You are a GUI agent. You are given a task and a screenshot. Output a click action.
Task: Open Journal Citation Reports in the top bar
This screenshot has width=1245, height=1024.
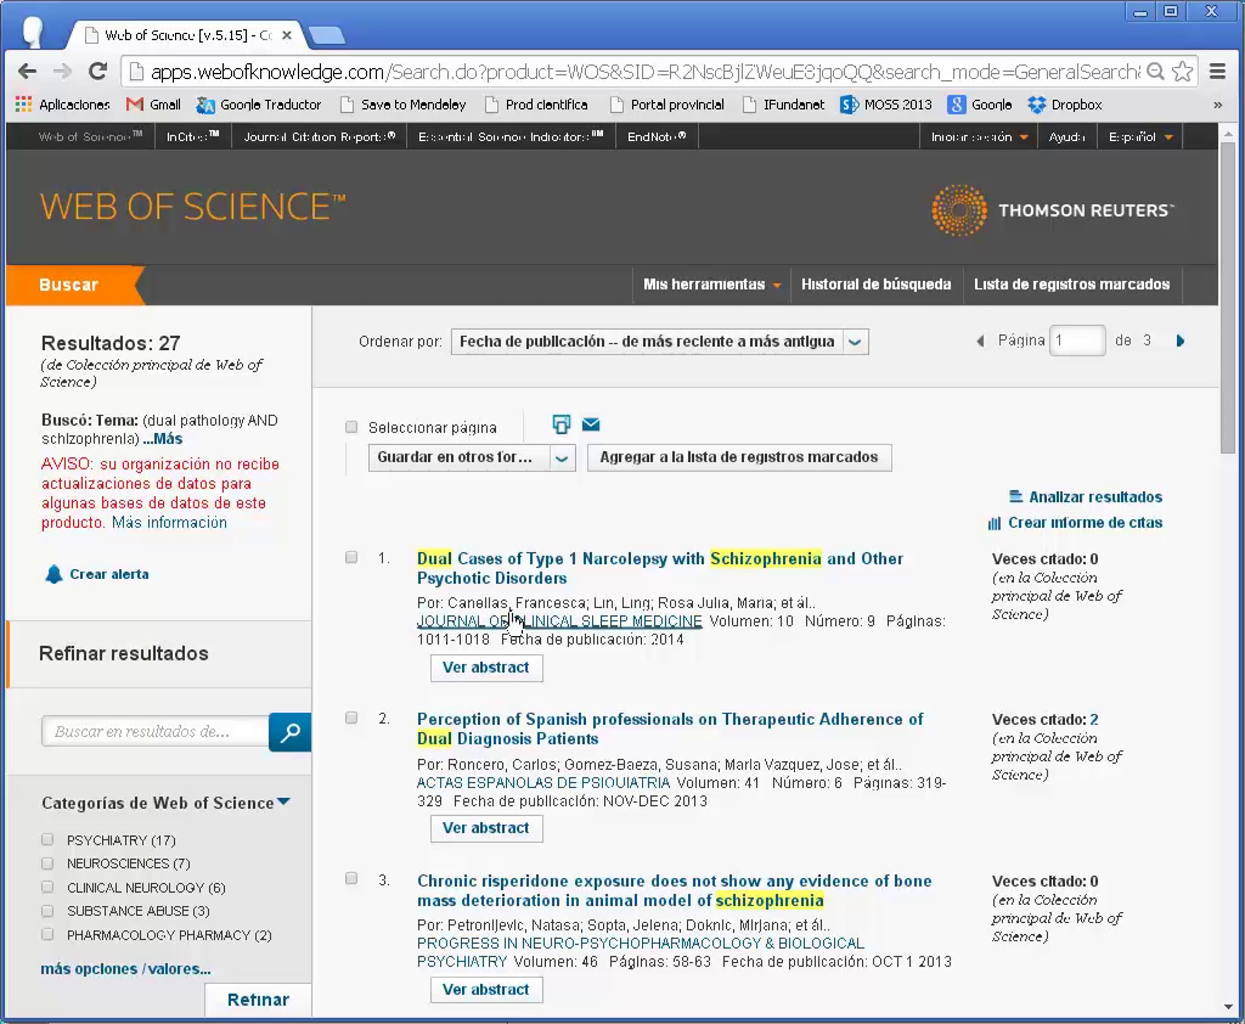coord(319,137)
